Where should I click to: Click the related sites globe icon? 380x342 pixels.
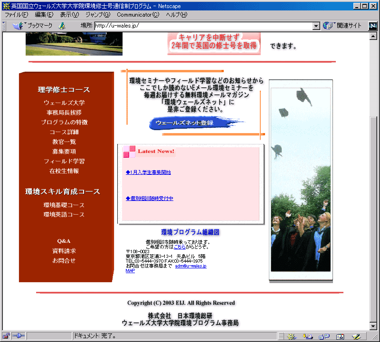pos(328,26)
